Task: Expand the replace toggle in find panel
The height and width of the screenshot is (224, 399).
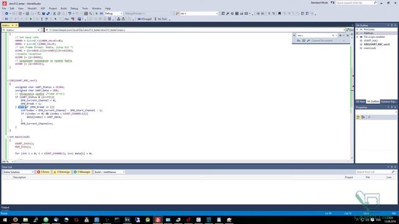Action: [x=294, y=35]
